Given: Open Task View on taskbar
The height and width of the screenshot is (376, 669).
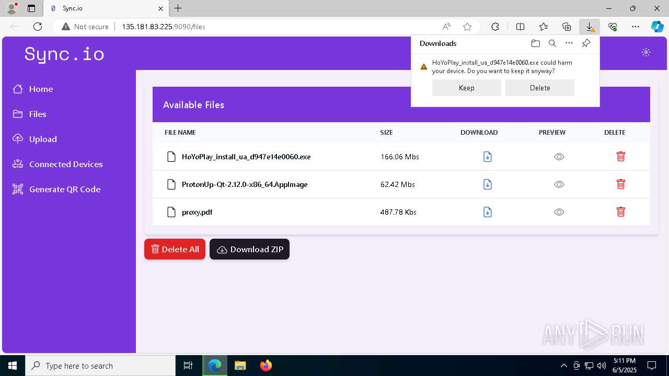Looking at the screenshot, I should coord(188,366).
